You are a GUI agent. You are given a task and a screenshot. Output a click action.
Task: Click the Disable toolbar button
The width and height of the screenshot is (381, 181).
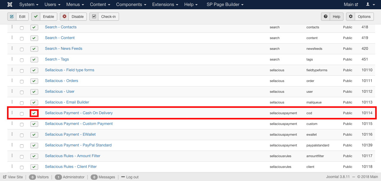point(73,16)
